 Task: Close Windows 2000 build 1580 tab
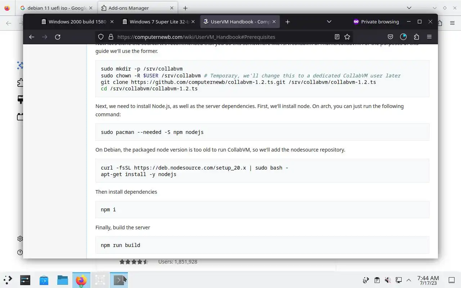112,22
